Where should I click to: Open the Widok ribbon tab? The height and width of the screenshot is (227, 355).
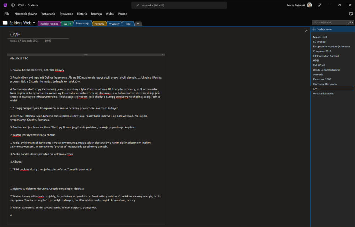coord(110,14)
